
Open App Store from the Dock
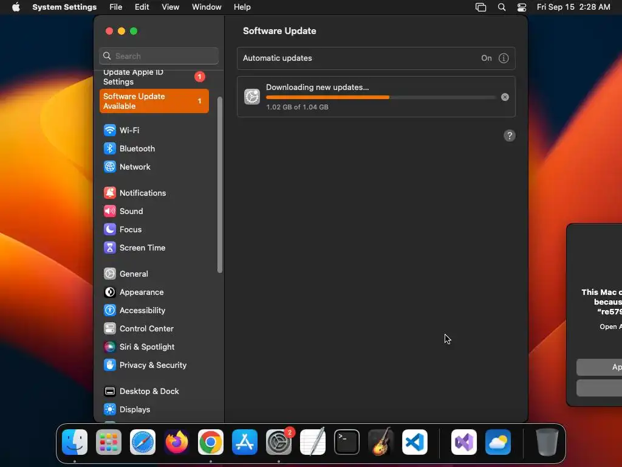(245, 442)
